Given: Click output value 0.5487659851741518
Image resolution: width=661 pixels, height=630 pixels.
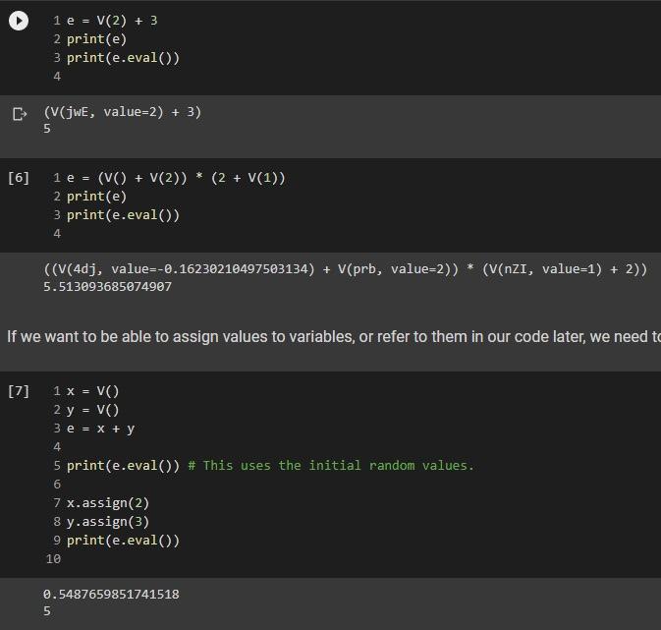Looking at the screenshot, I should coord(111,595).
